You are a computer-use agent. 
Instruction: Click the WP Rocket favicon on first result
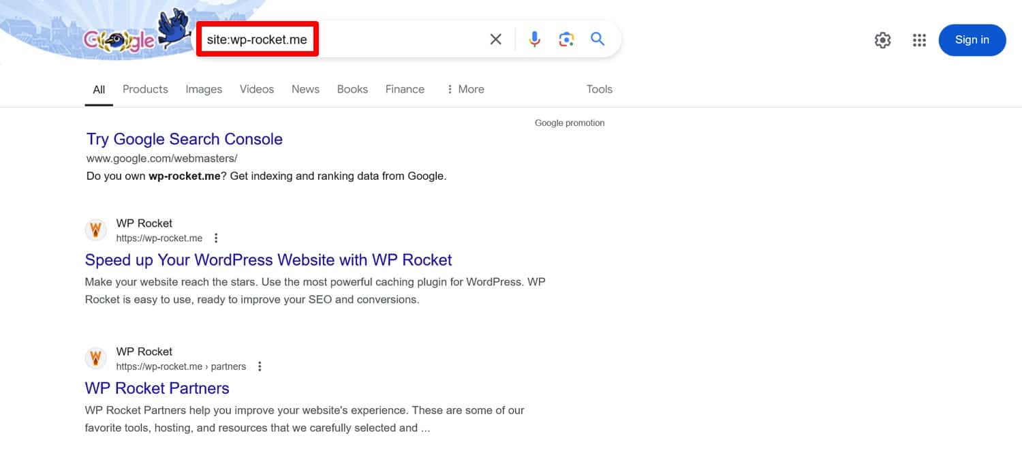point(95,230)
